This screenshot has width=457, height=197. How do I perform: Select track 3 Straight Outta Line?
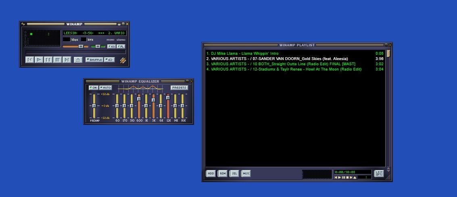(x=295, y=64)
